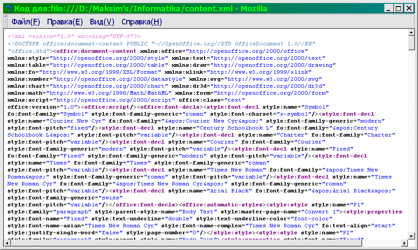Click the office:automatic-styles tag

tap(222, 205)
